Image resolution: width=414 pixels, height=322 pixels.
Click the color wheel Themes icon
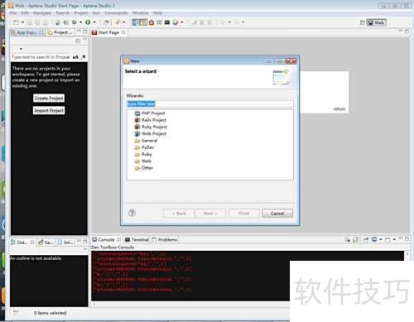point(176,22)
